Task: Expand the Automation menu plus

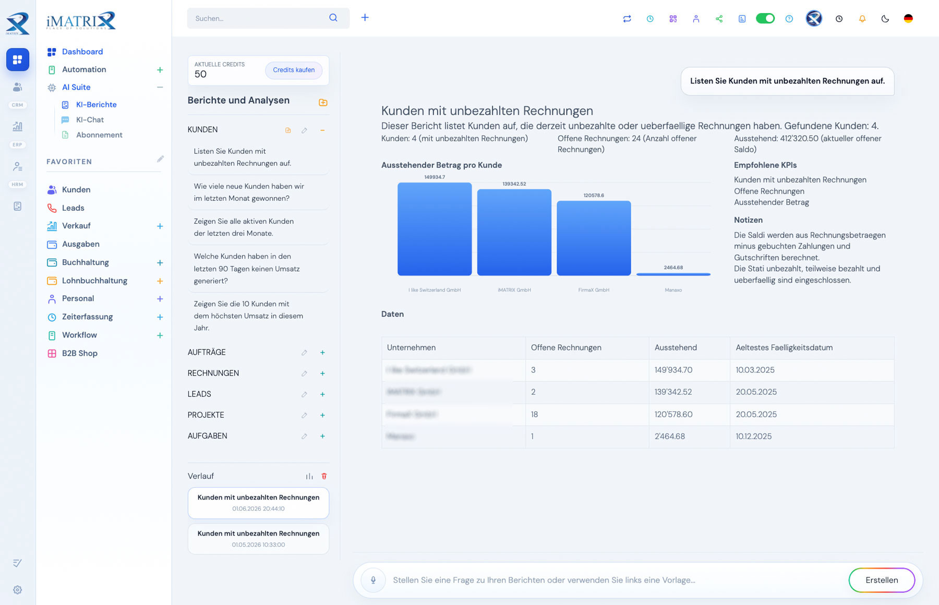Action: [160, 70]
